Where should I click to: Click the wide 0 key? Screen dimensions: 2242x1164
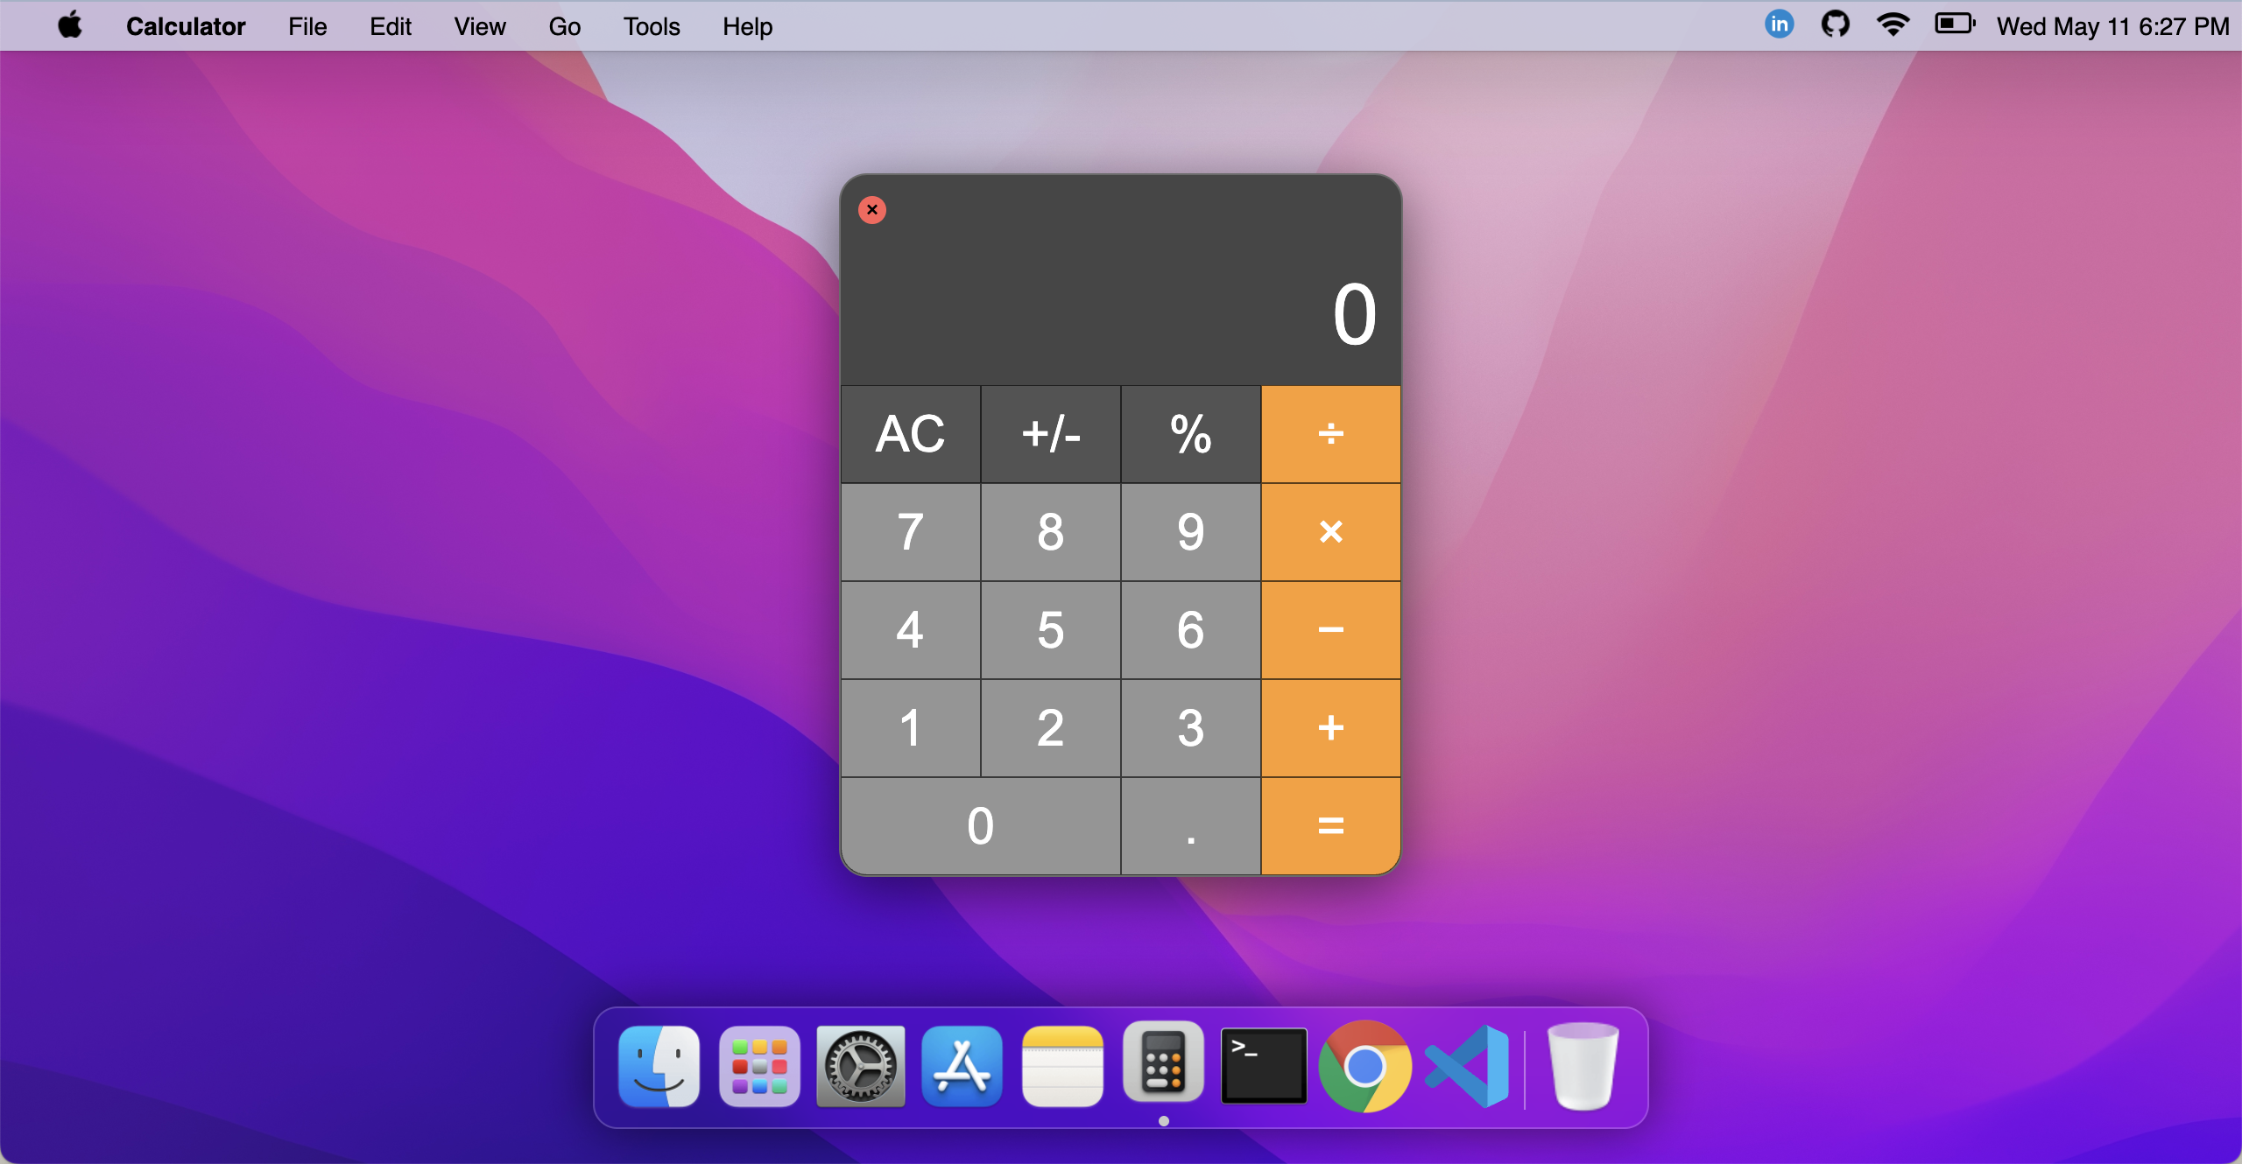click(x=981, y=825)
